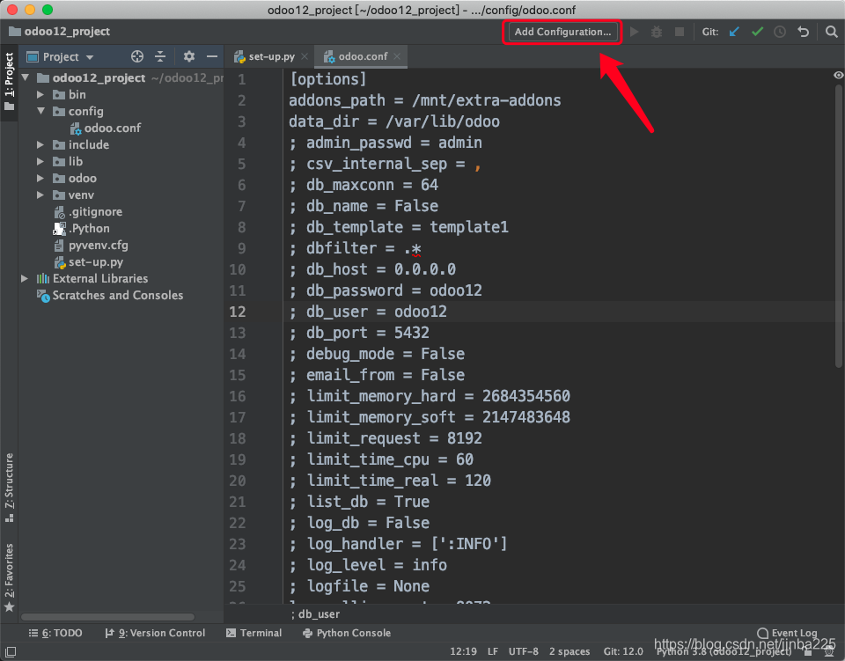845x661 pixels.
Task: Click the locate-in-project target icon
Action: [137, 56]
